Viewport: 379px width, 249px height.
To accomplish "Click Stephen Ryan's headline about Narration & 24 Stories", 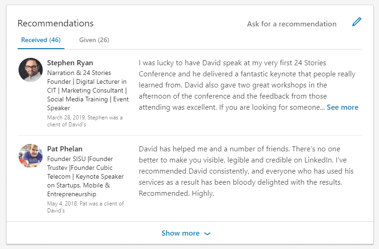I will click(x=88, y=90).
